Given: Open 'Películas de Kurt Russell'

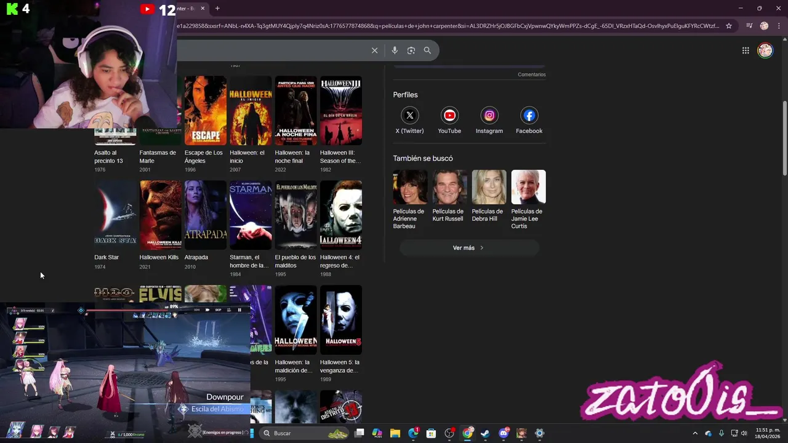Looking at the screenshot, I should (x=449, y=196).
